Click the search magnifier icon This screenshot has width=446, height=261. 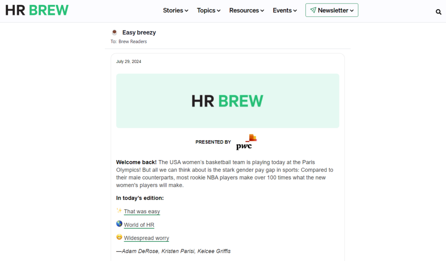coord(438,12)
